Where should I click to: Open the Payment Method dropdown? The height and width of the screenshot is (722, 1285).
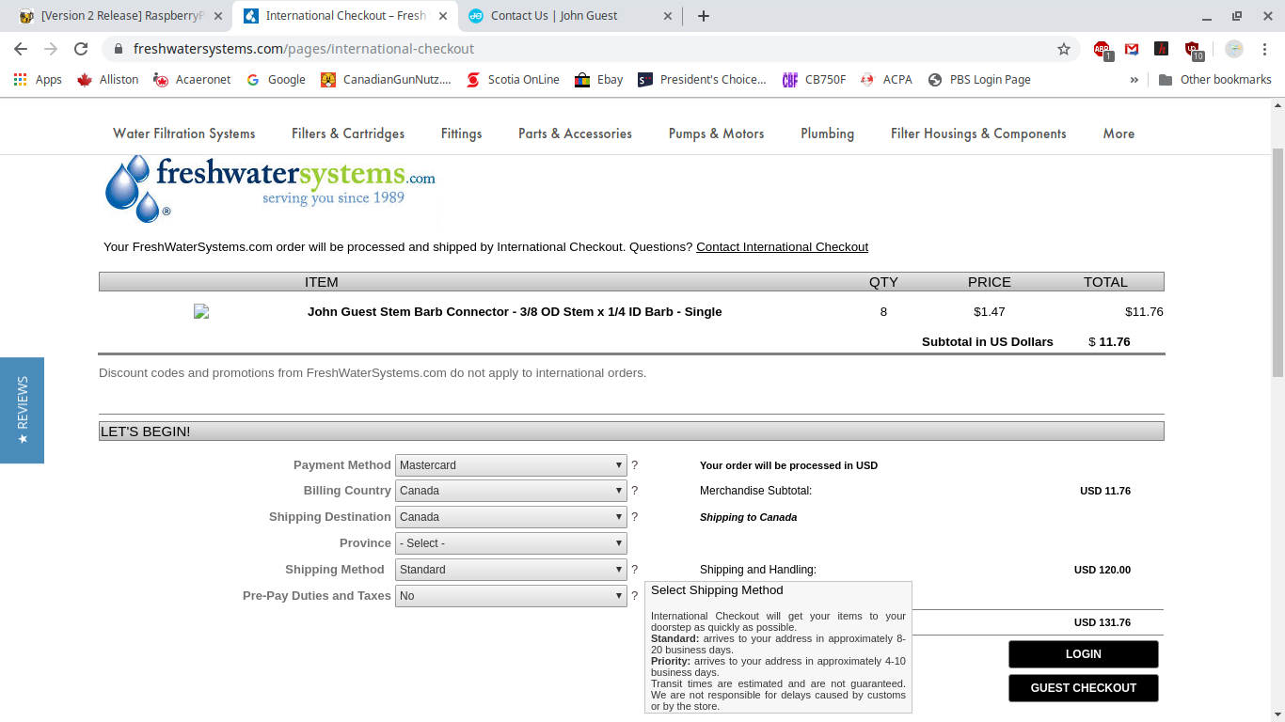[x=511, y=464]
